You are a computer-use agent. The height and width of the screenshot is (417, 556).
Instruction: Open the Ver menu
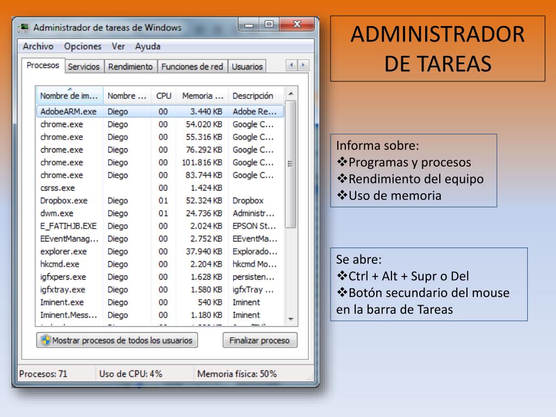coord(118,47)
